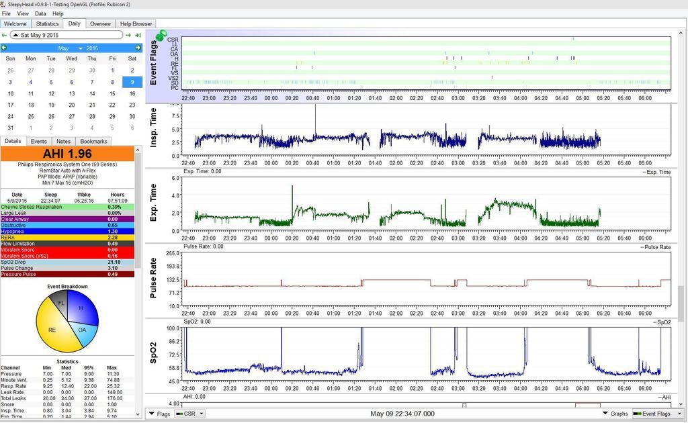This screenshot has height=423, width=688.
Task: Click the RE slice of Event Breakdown pie
Action: (52, 330)
